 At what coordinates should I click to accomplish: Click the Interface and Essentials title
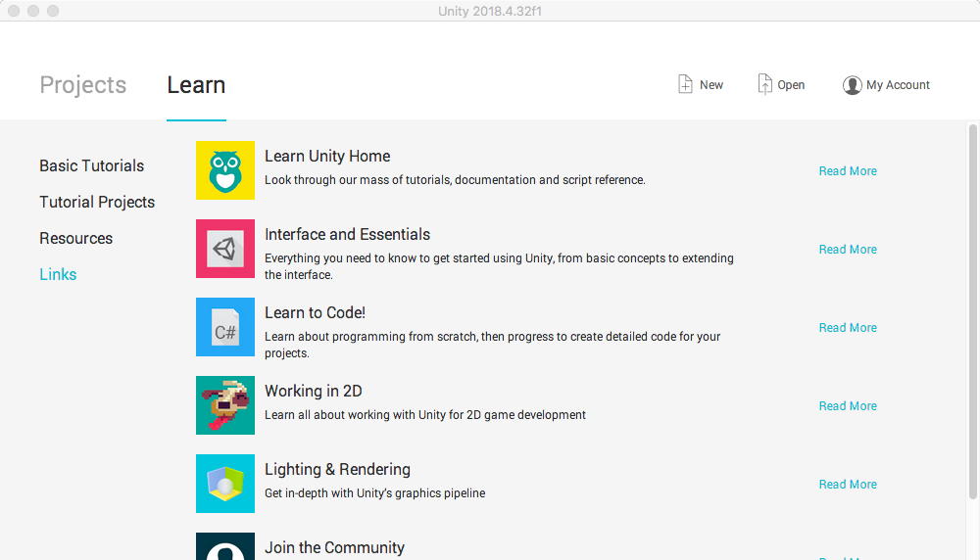(x=348, y=234)
